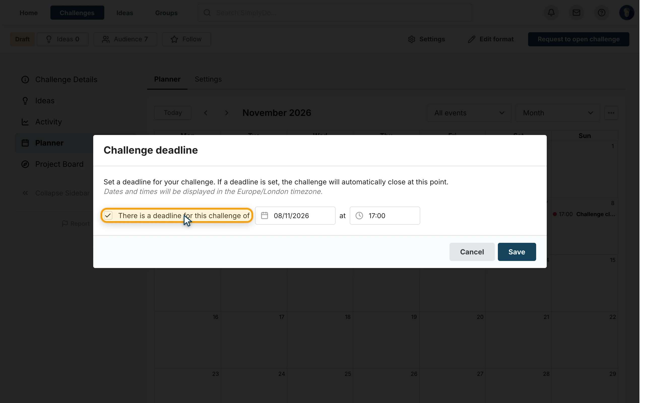Jump to Today in calendar
This screenshot has height=403, width=645.
click(173, 113)
